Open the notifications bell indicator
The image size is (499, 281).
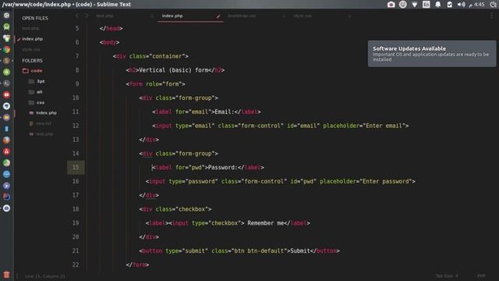pos(438,5)
